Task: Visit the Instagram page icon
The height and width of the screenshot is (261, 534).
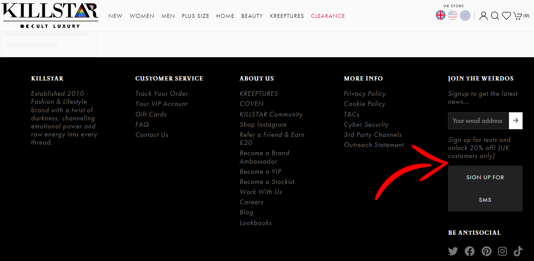Action: tap(503, 251)
